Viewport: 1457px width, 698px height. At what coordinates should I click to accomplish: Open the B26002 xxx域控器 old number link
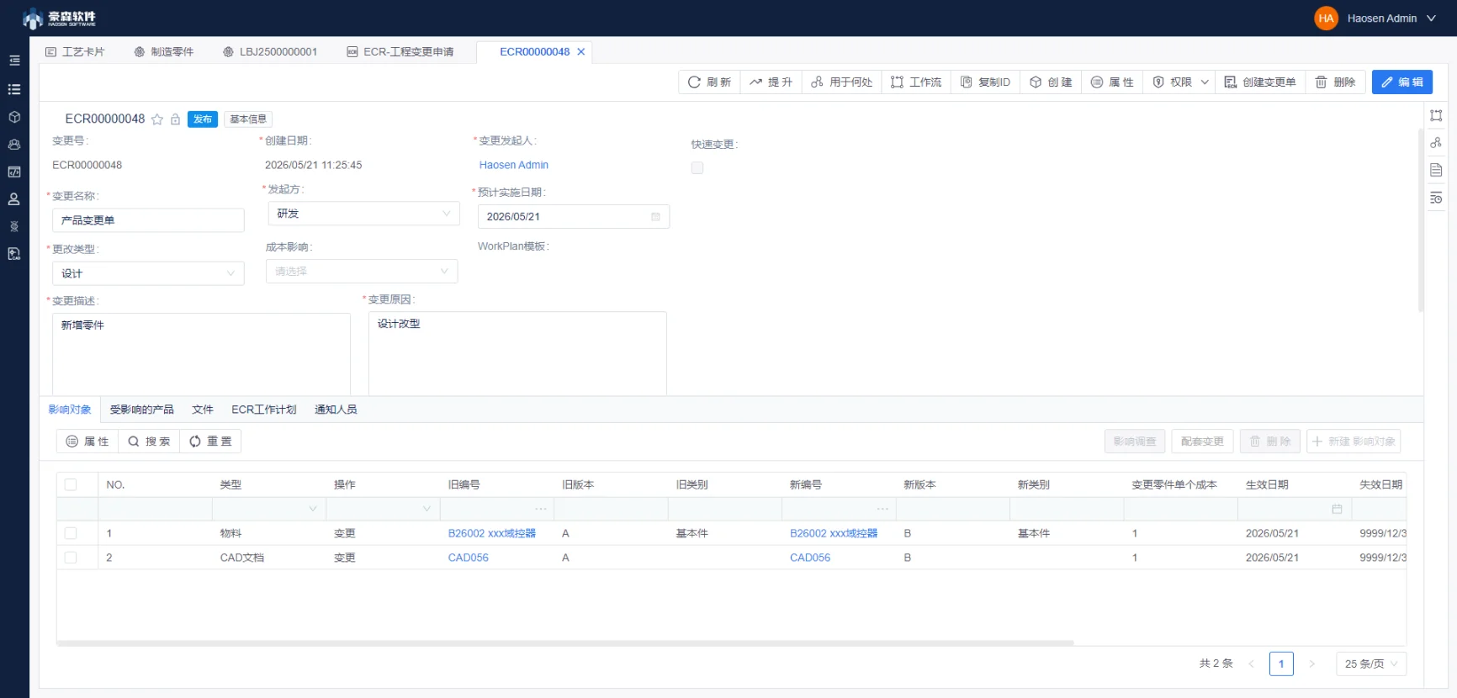point(492,533)
